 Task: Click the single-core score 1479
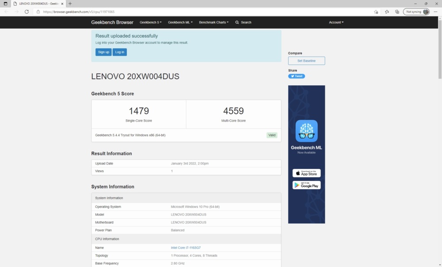(139, 111)
